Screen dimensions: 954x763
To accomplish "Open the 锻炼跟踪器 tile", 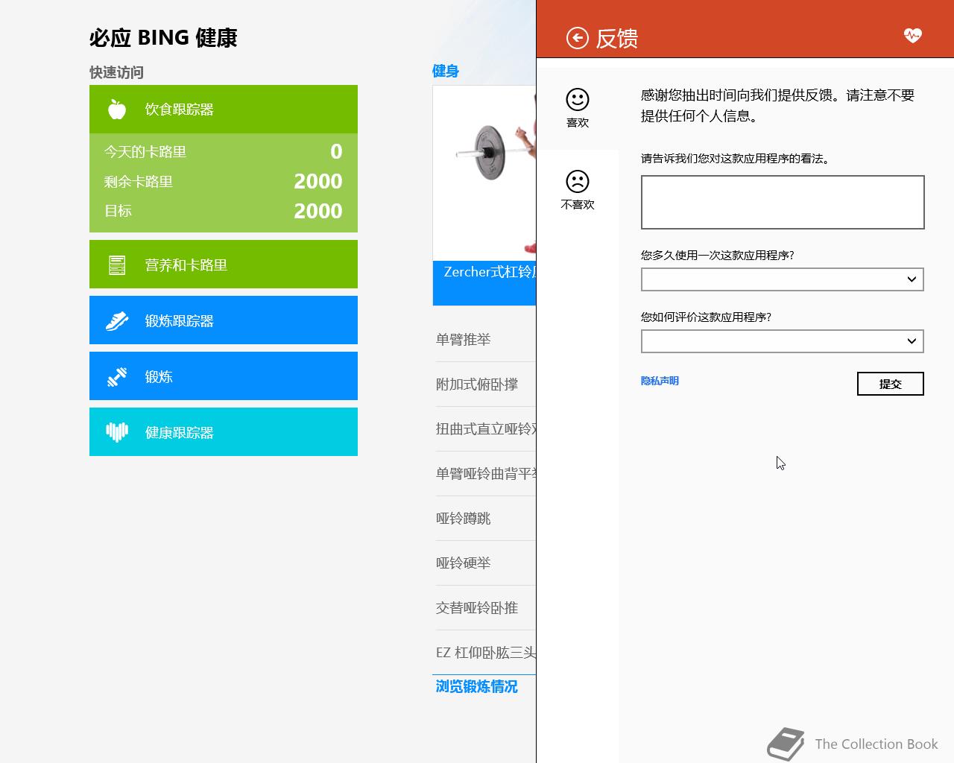I will click(x=224, y=320).
